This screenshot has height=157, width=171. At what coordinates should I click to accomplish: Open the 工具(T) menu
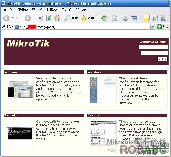pos(66,10)
